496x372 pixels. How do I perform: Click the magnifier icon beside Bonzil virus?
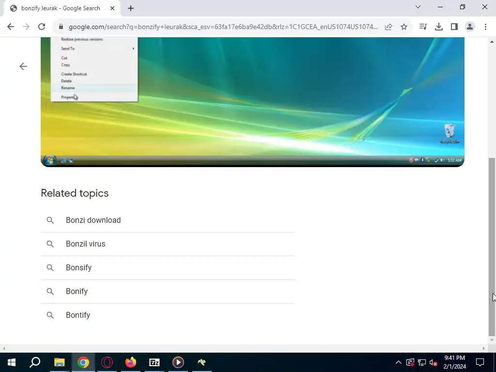click(x=50, y=244)
